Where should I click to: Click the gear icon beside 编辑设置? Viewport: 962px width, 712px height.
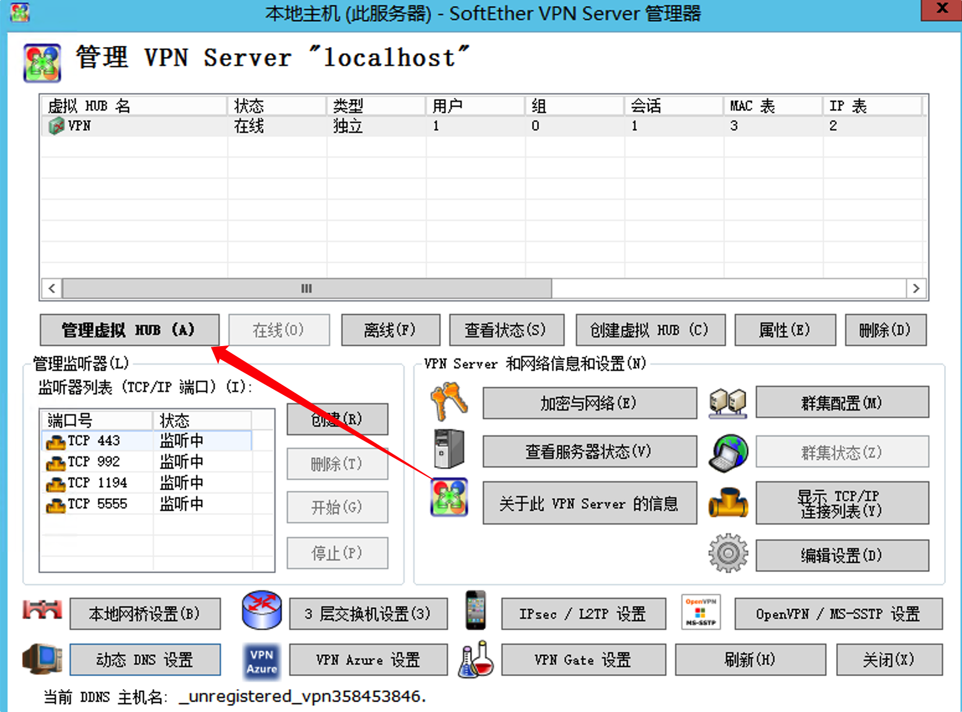tap(728, 553)
